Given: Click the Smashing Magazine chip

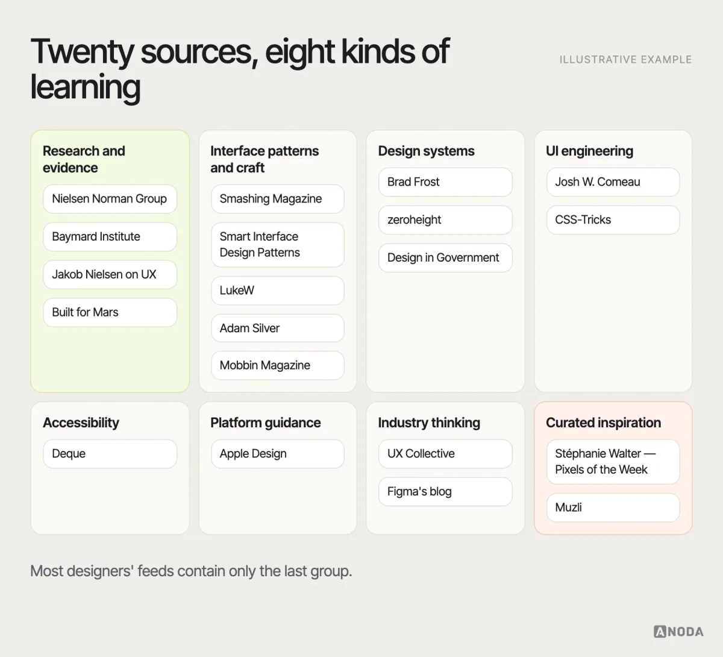Looking at the screenshot, I should point(278,199).
